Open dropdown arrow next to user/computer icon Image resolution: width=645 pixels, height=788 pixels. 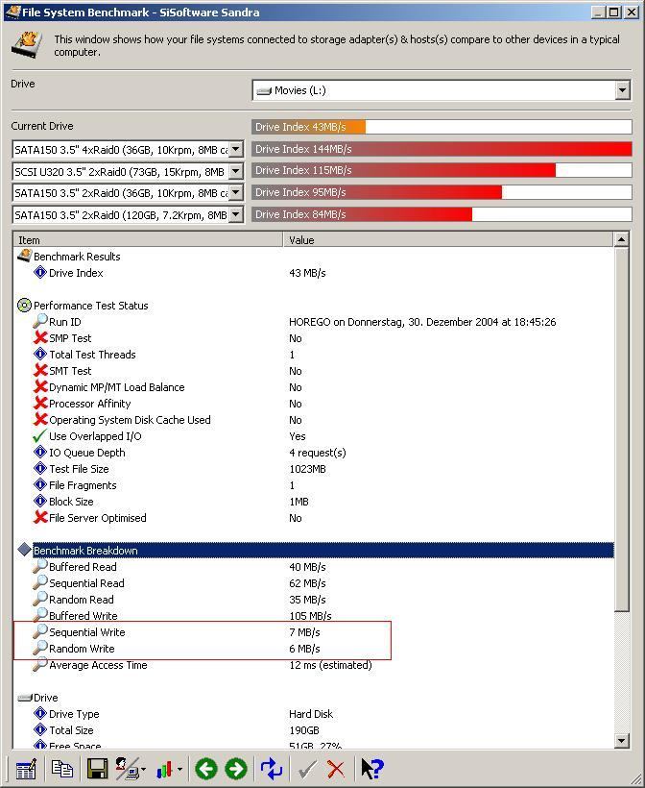144,769
